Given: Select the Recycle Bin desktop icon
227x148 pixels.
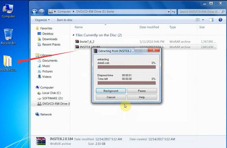Looking at the screenshot, I should [8, 36].
